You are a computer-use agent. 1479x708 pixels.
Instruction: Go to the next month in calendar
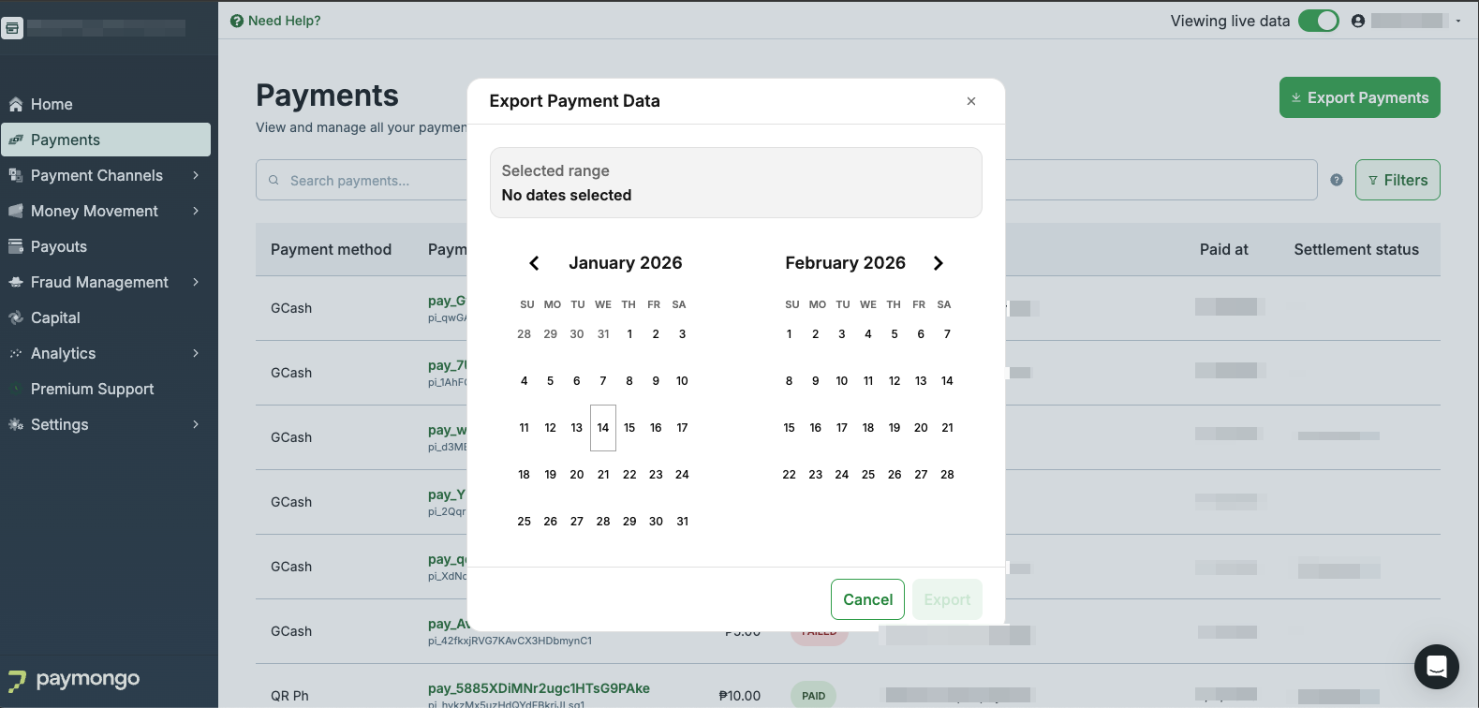[x=938, y=263]
